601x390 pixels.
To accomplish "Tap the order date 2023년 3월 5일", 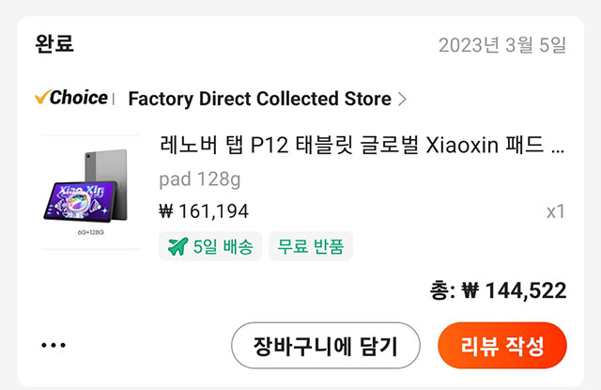I will coord(502,44).
